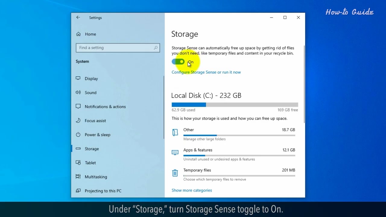Click the '201 MB' value
The width and height of the screenshot is (386, 217).
pos(289,170)
